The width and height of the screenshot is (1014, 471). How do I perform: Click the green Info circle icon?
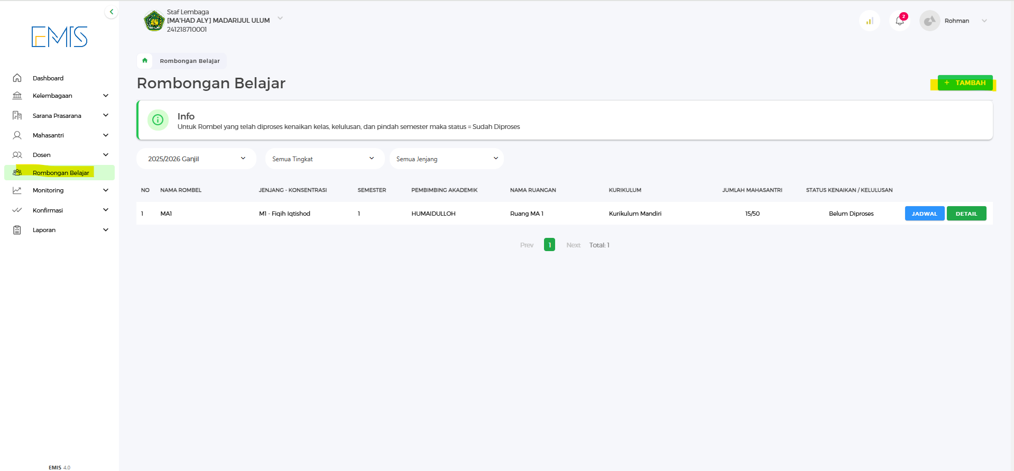(x=158, y=120)
